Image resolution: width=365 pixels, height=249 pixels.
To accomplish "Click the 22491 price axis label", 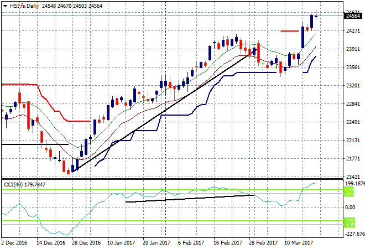I will (x=353, y=122).
